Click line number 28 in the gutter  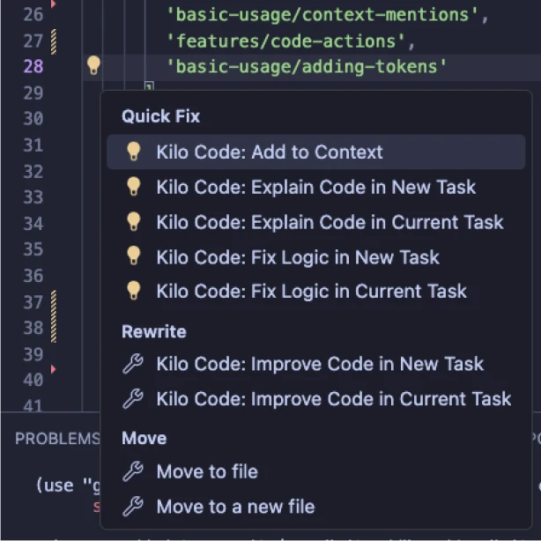point(33,66)
